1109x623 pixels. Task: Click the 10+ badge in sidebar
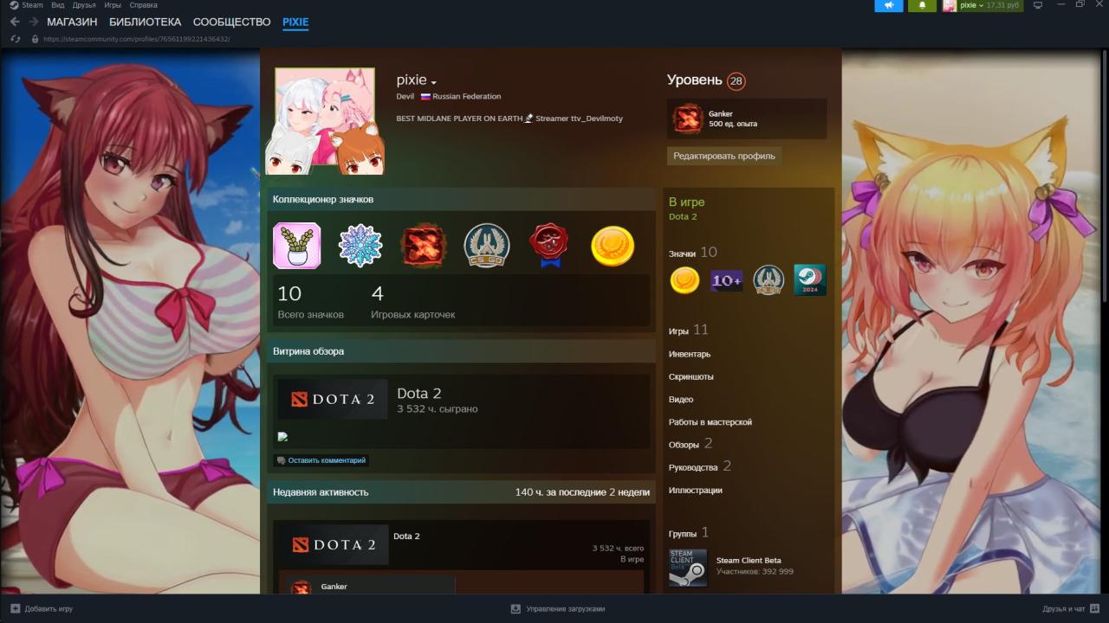[726, 280]
